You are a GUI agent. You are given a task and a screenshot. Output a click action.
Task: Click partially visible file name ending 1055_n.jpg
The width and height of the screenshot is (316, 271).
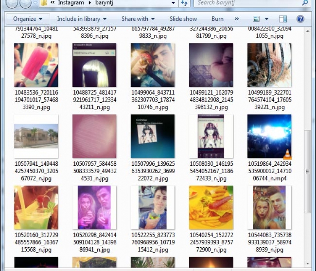[270, 33]
